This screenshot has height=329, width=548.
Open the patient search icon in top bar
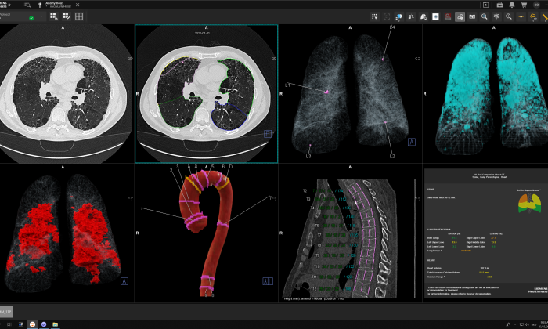(x=28, y=5)
